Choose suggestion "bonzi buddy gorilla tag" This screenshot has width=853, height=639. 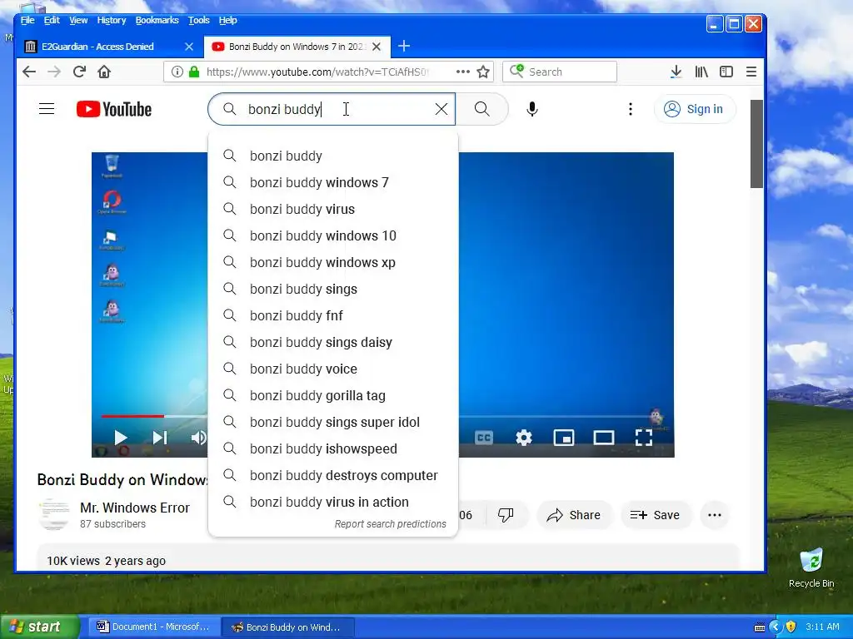[333, 395]
